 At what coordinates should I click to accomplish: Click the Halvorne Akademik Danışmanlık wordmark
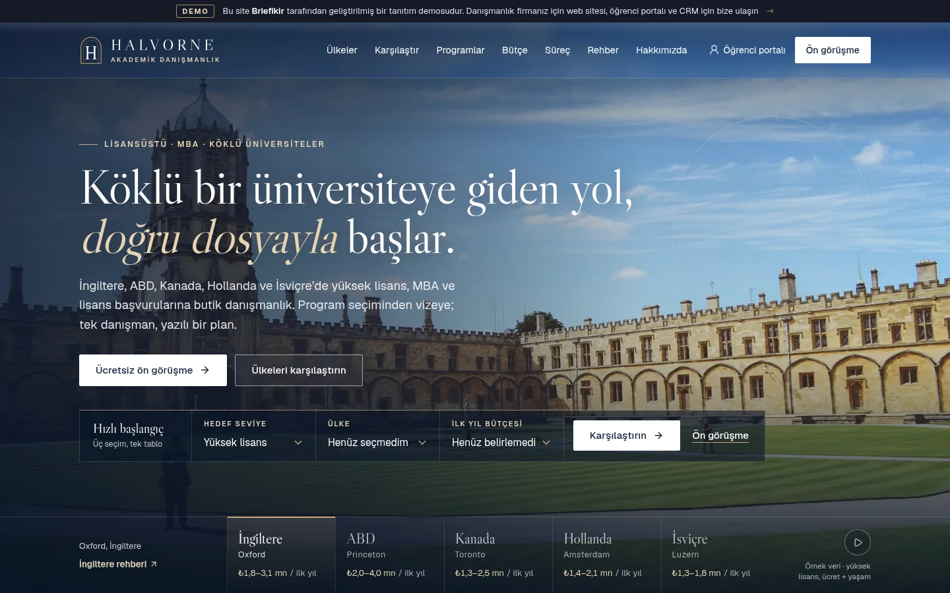click(165, 51)
